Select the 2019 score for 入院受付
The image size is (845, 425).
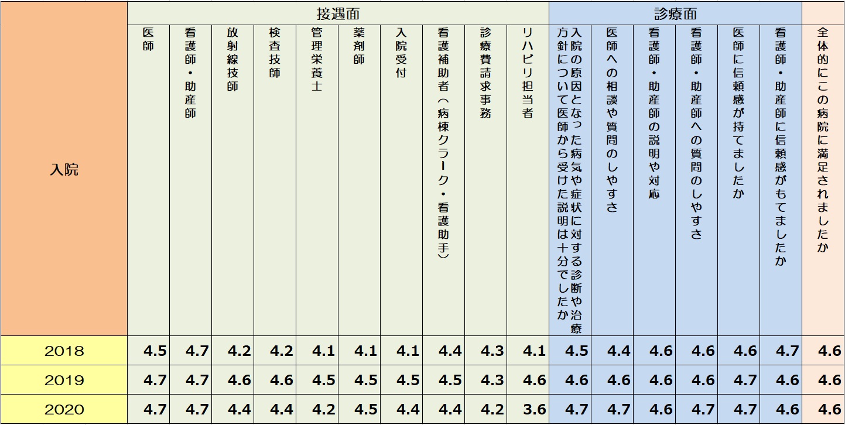pyautogui.click(x=402, y=380)
